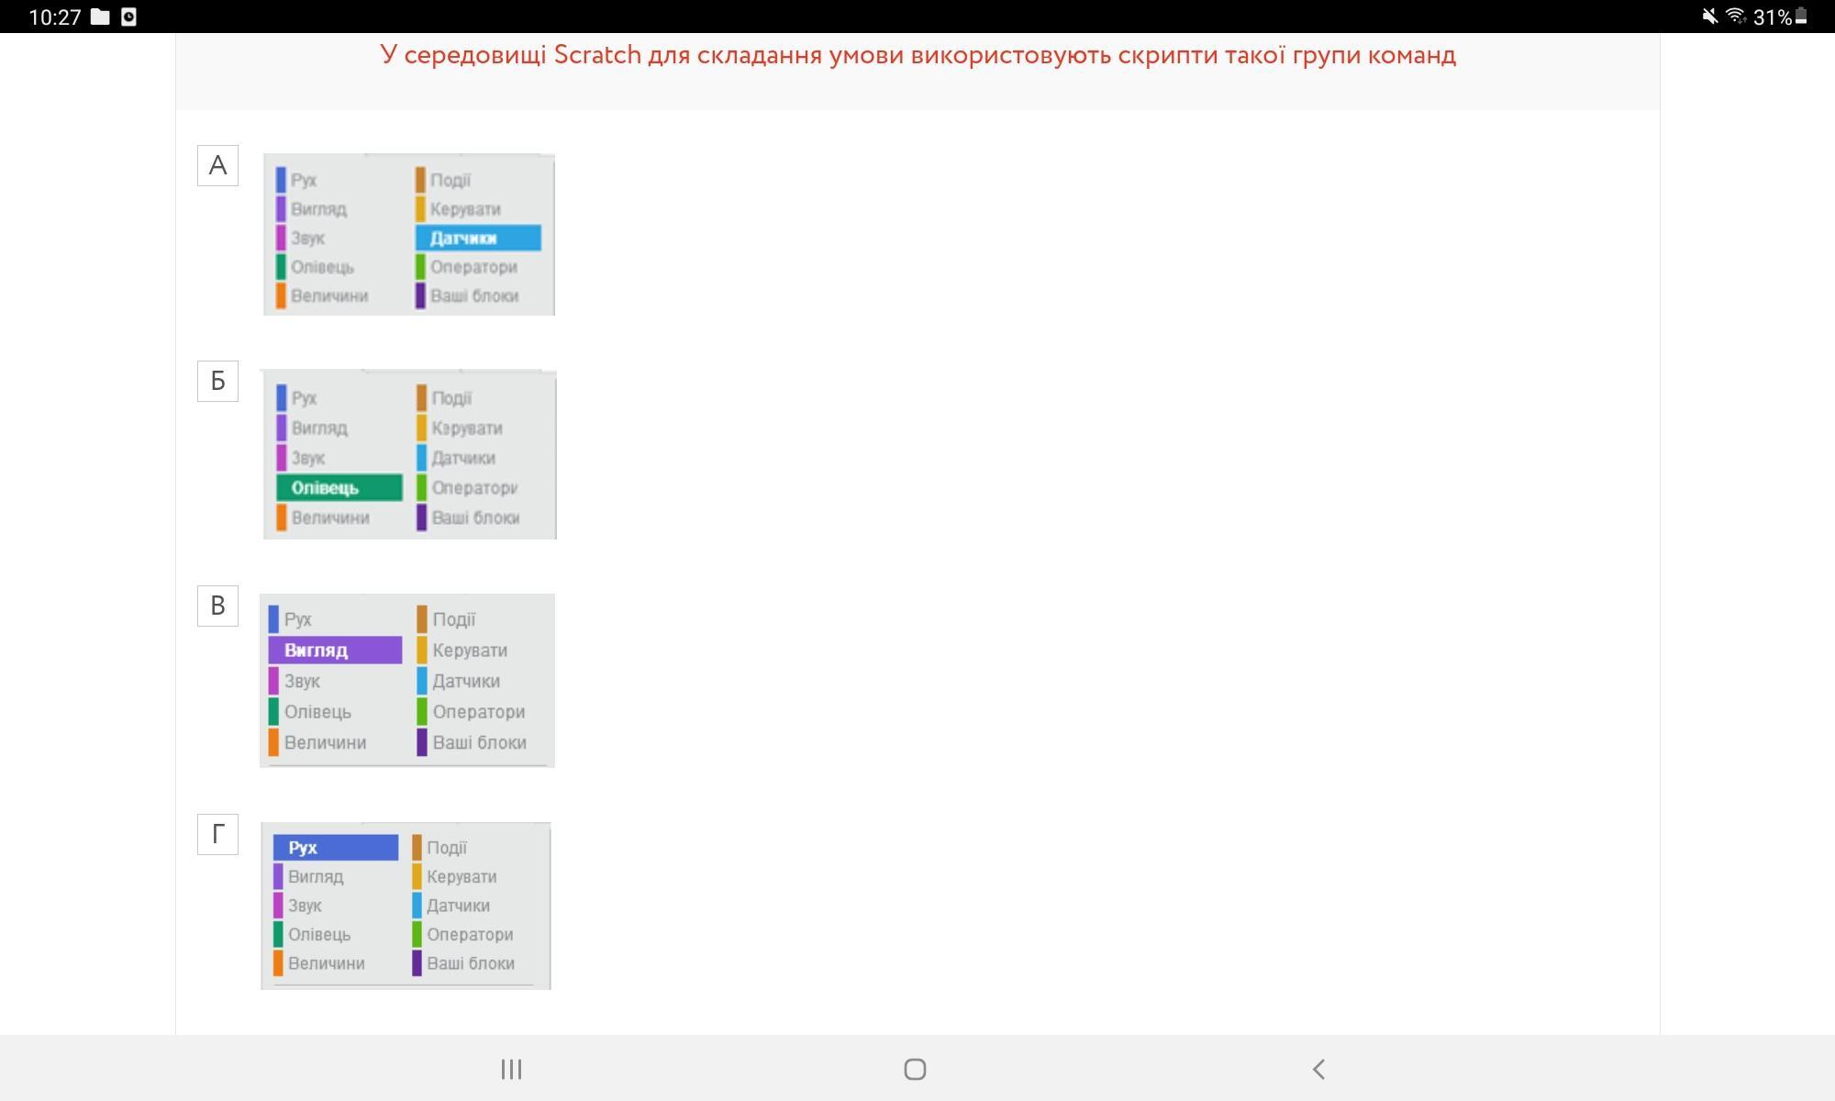Image resolution: width=1835 pixels, height=1101 pixels.
Task: Tap the muted sound status icon
Action: [1709, 17]
